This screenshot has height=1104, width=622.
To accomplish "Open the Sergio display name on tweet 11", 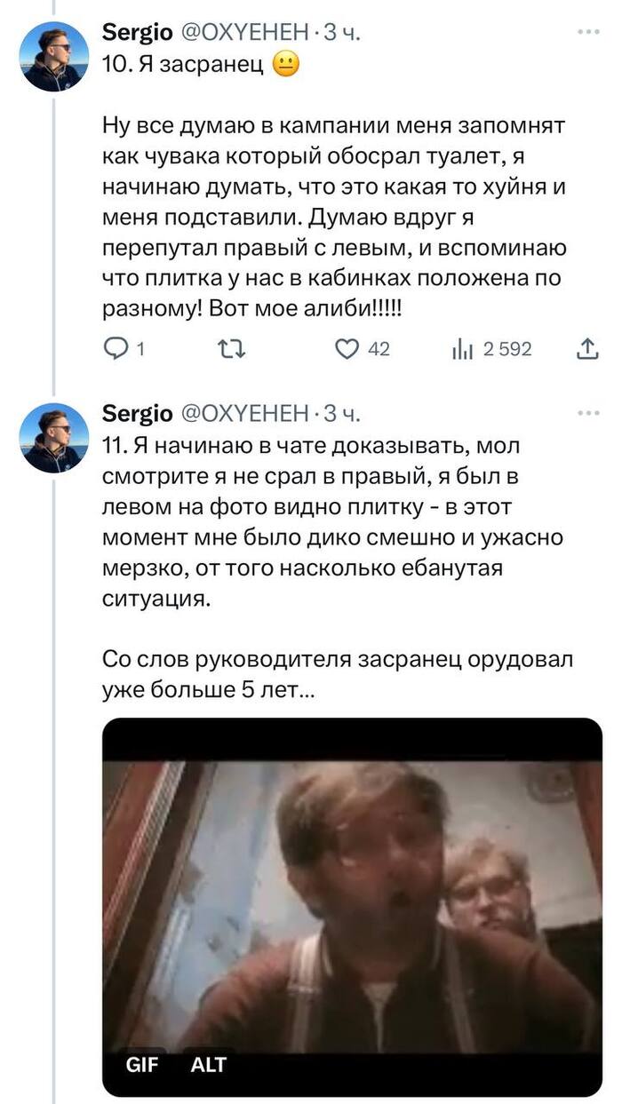I will click(138, 414).
